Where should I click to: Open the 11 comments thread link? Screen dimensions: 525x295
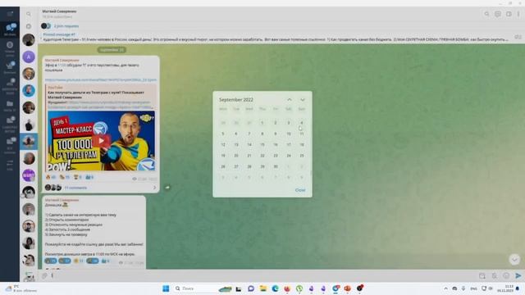point(75,188)
